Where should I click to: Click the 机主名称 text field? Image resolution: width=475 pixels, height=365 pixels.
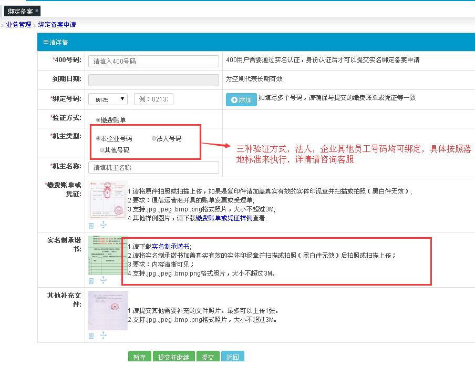click(153, 168)
